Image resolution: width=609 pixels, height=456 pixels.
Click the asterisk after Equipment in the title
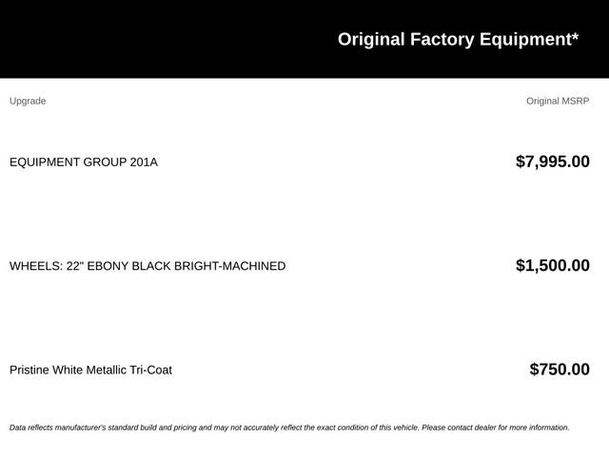(x=575, y=36)
